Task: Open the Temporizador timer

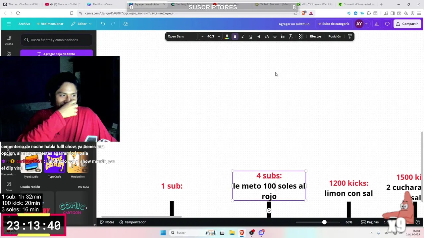Action: coord(132,222)
